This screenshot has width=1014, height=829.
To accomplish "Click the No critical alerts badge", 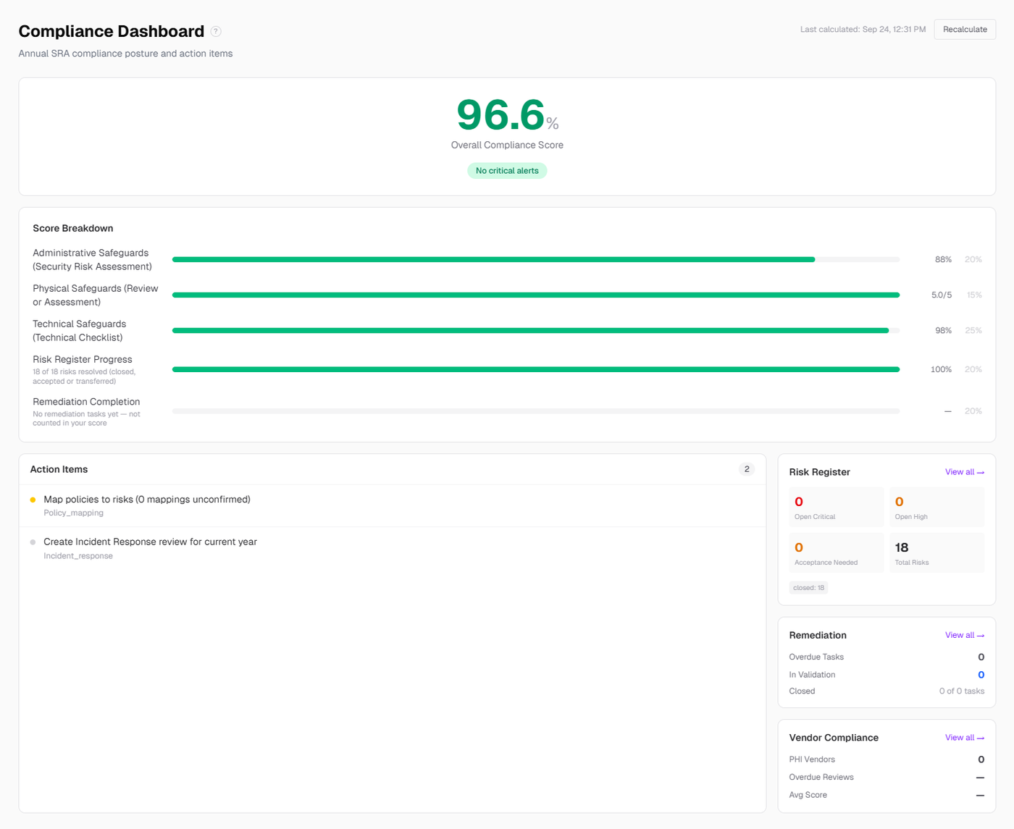I will [507, 171].
